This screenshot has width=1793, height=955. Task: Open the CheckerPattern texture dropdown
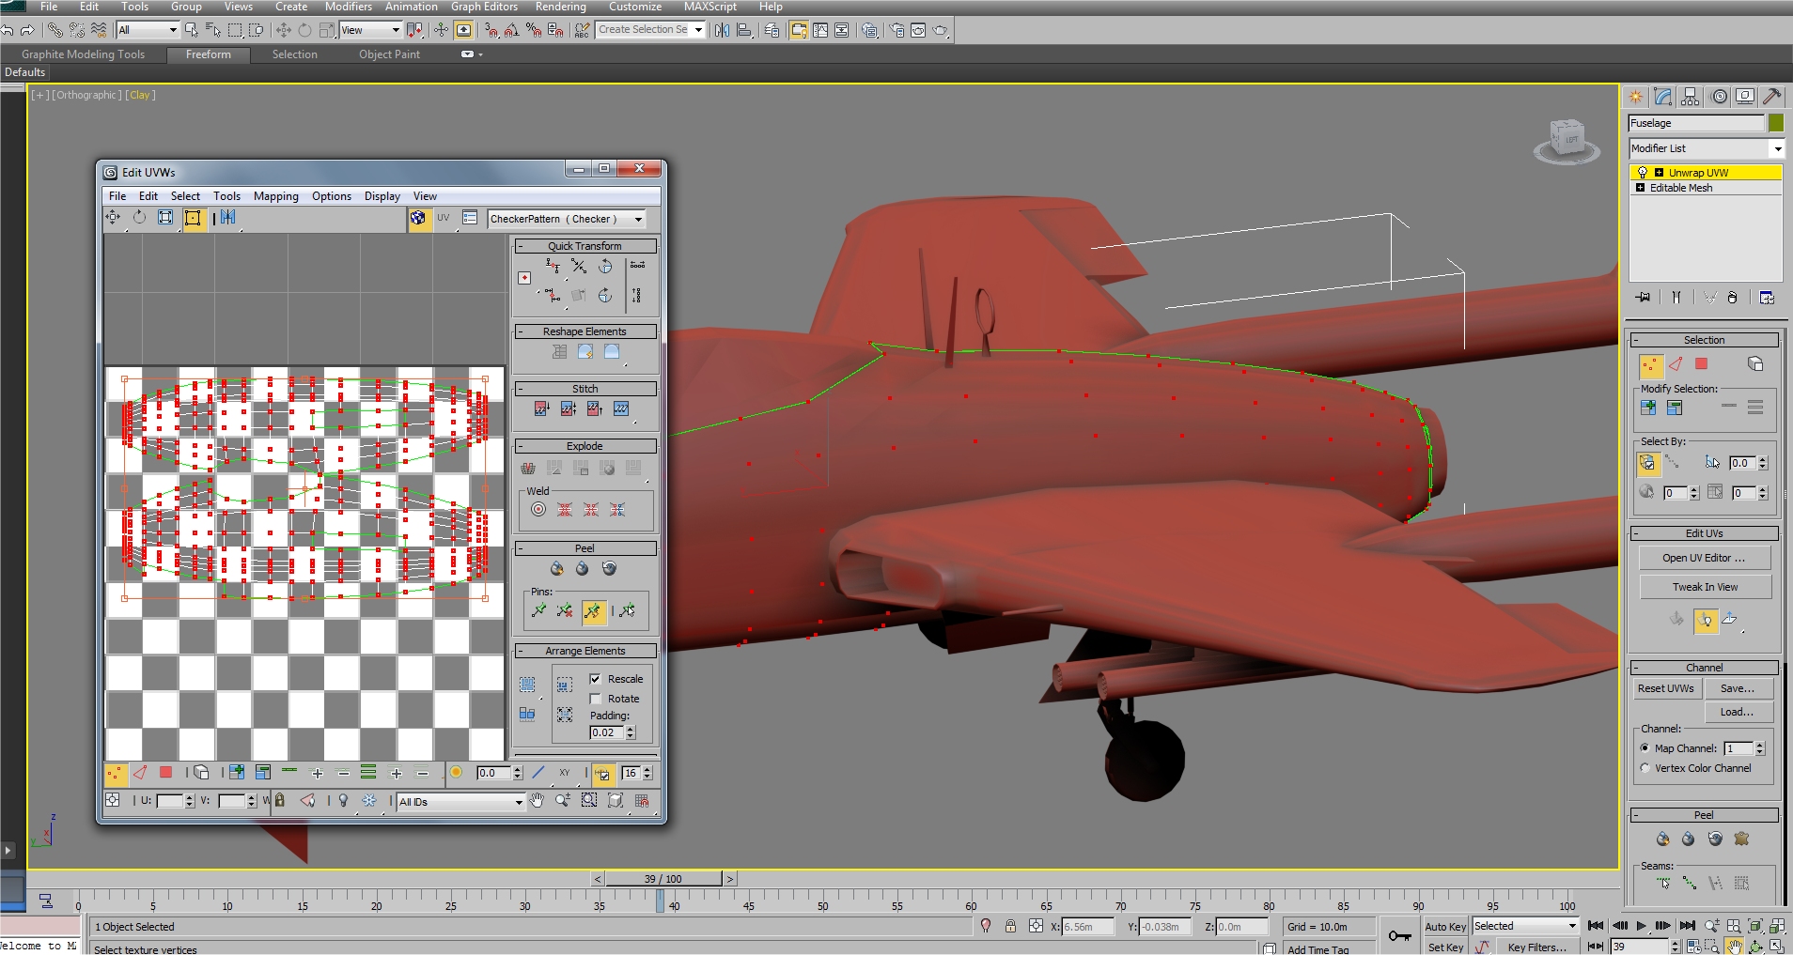[x=568, y=219]
